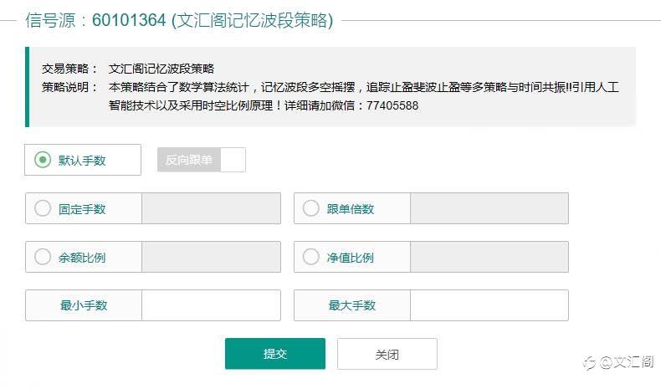
Task: Click the 固定手数 label text
Action: pyautogui.click(x=82, y=208)
